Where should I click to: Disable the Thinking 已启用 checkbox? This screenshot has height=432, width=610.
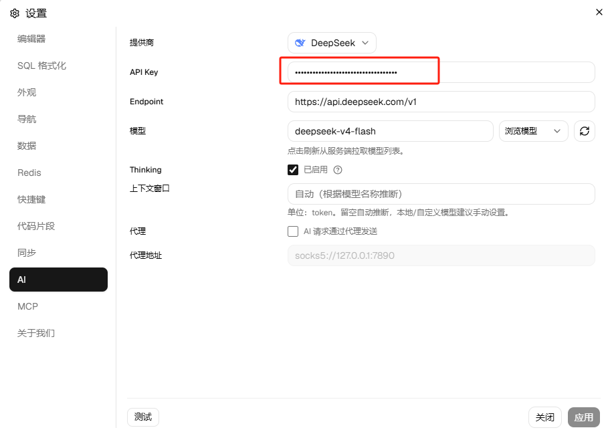point(293,170)
